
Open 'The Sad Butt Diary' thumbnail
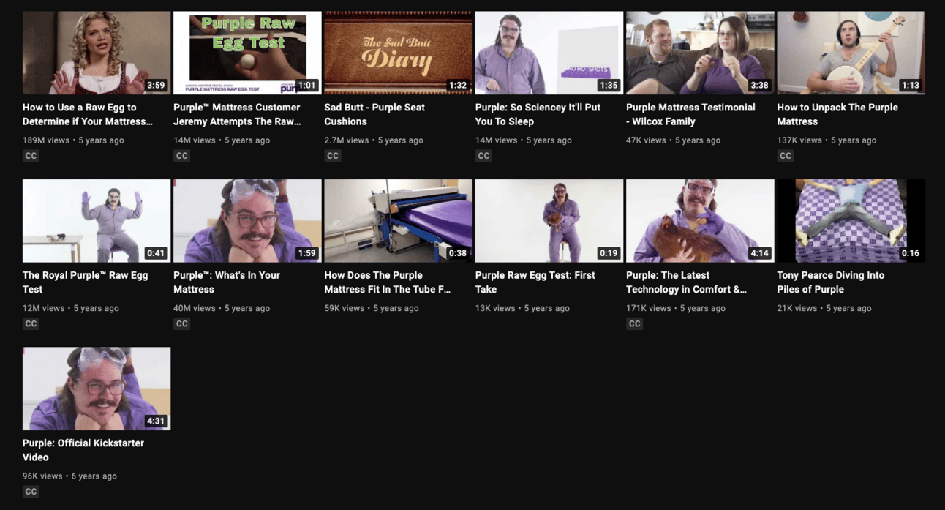point(398,53)
